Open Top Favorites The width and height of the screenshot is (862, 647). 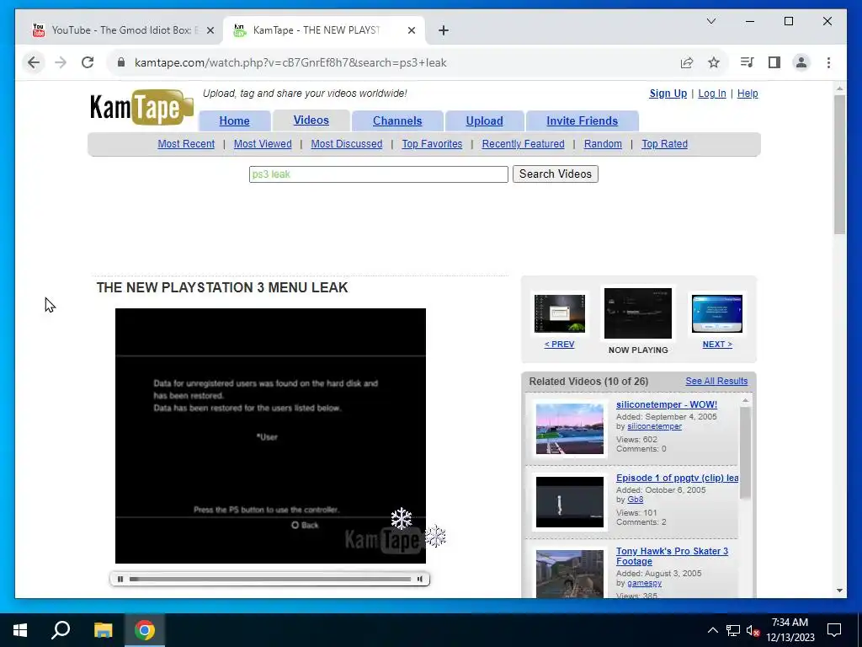coord(432,144)
